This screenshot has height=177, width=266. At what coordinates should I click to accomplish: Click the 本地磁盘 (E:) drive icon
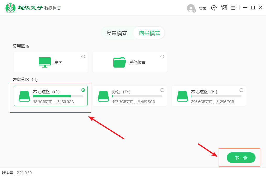point(182,96)
